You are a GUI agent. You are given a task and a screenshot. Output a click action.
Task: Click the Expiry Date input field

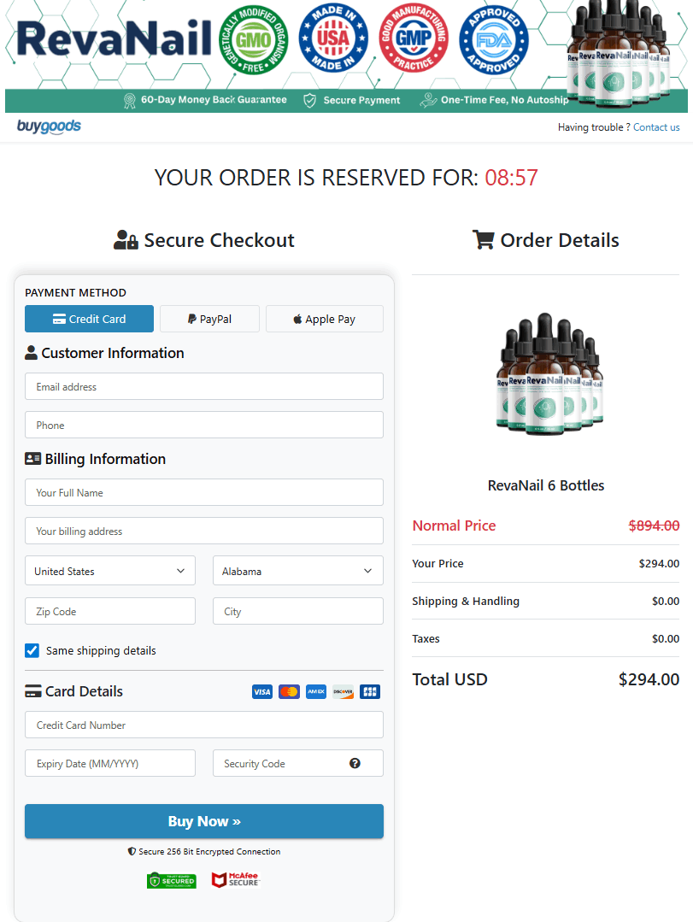(x=110, y=763)
